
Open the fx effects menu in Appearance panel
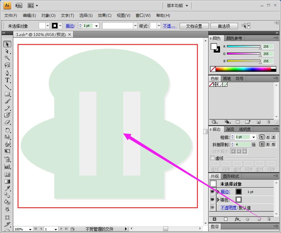[237, 219]
